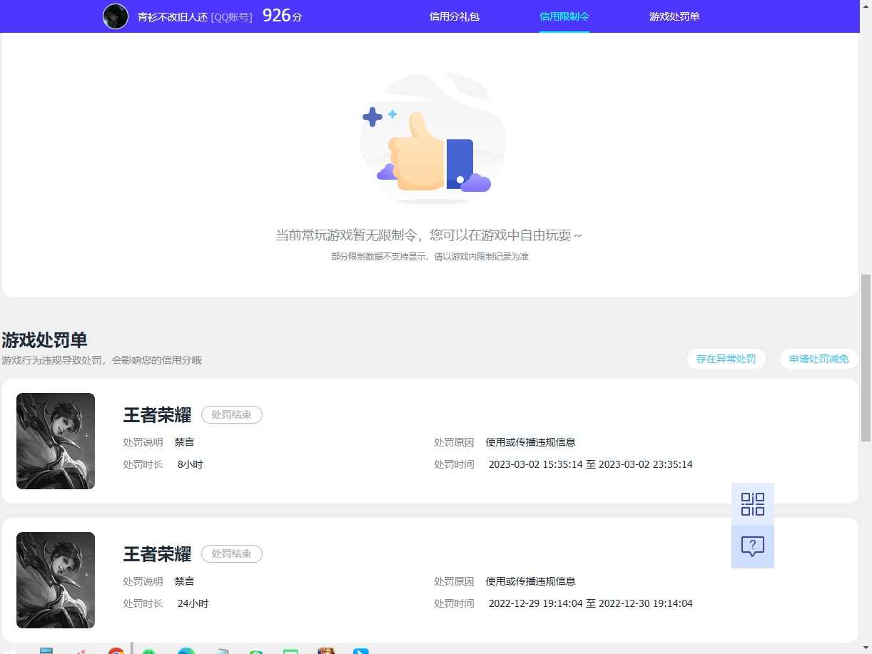Click 王者荣耀 title of the 24小时 record
Viewport: 872px width, 654px height.
pos(157,554)
